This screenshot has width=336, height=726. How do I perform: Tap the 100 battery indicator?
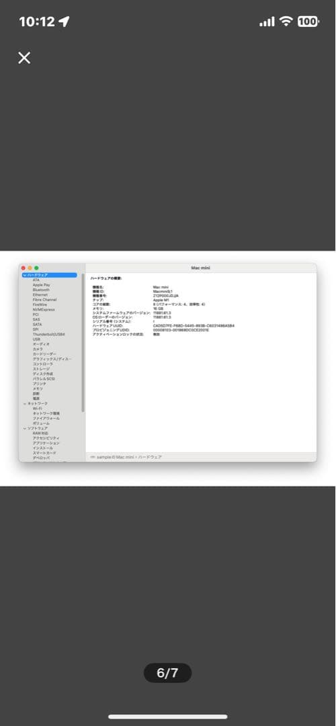(308, 22)
